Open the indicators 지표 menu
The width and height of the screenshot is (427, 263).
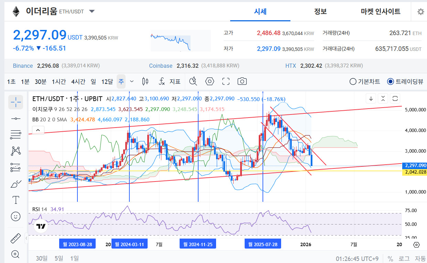tap(170, 81)
